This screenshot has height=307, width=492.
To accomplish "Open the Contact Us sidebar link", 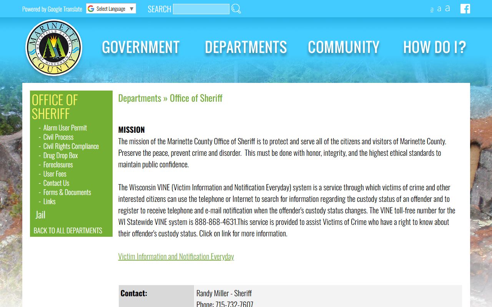I will click(56, 183).
